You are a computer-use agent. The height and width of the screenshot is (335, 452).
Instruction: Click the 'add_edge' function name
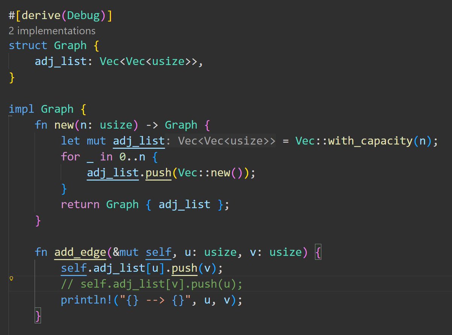click(80, 252)
